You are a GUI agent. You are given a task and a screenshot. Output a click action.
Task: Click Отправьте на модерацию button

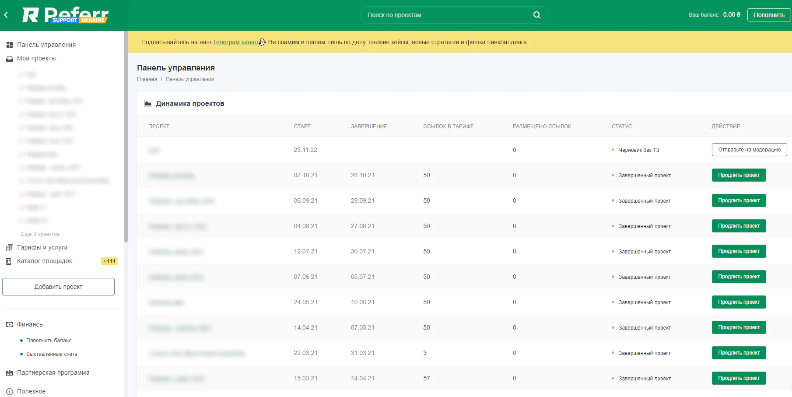point(749,150)
